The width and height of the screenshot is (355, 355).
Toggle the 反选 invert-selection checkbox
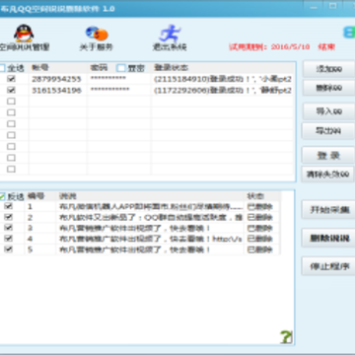(x=2, y=196)
